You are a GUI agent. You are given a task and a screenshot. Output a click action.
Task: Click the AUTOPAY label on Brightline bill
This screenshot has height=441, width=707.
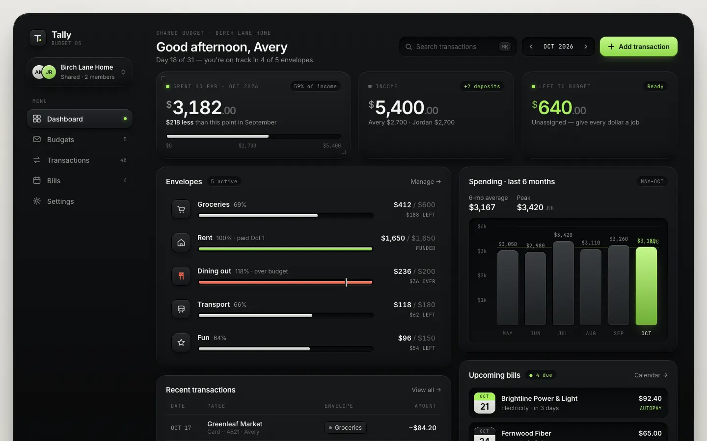click(651, 408)
